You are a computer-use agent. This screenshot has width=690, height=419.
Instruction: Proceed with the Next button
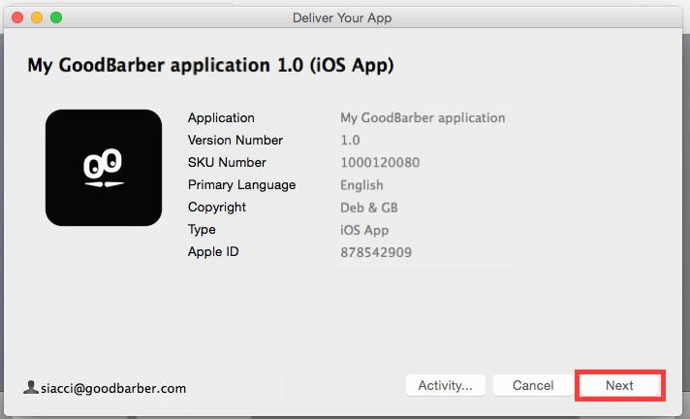(x=619, y=385)
